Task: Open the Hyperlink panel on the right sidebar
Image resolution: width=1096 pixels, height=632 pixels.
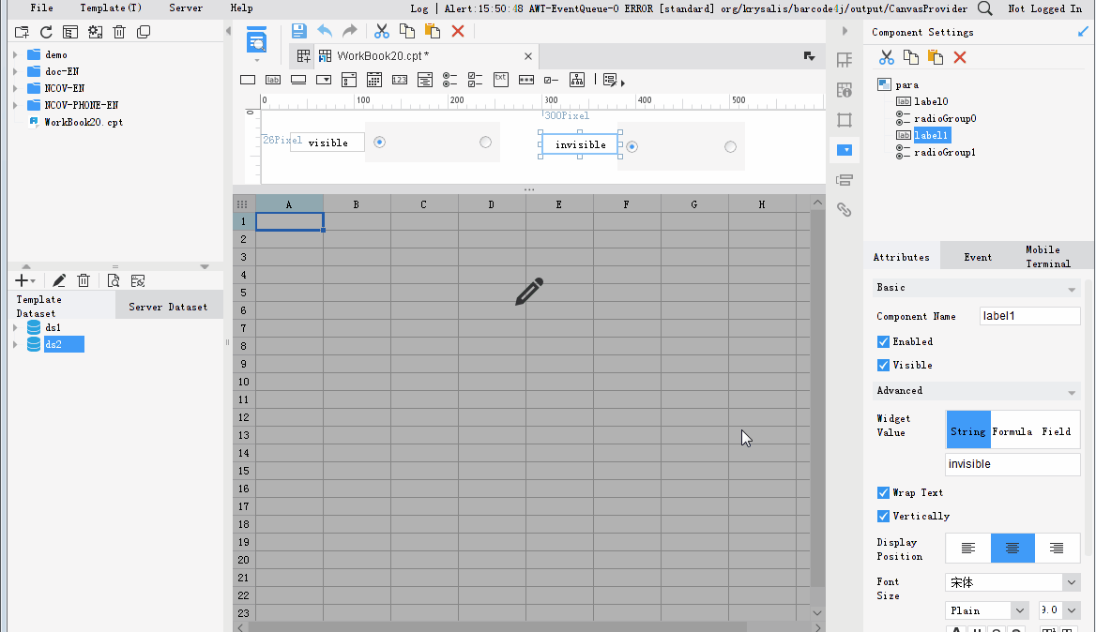Action: (x=844, y=210)
